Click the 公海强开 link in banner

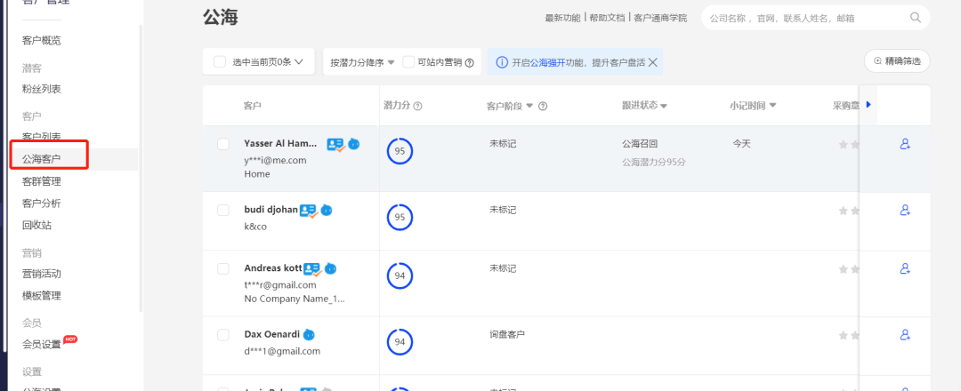tap(547, 62)
